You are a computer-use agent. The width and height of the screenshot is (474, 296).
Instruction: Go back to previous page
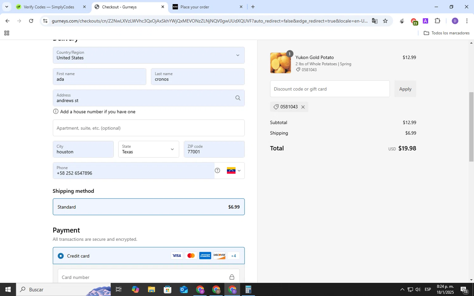coord(7,21)
